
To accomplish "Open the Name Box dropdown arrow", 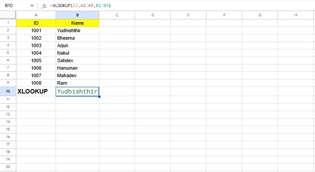I will click(x=32, y=6).
